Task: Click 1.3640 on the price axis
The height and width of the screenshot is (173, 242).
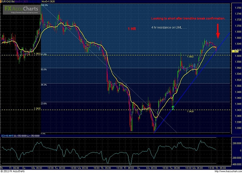Action: pos(238,44)
